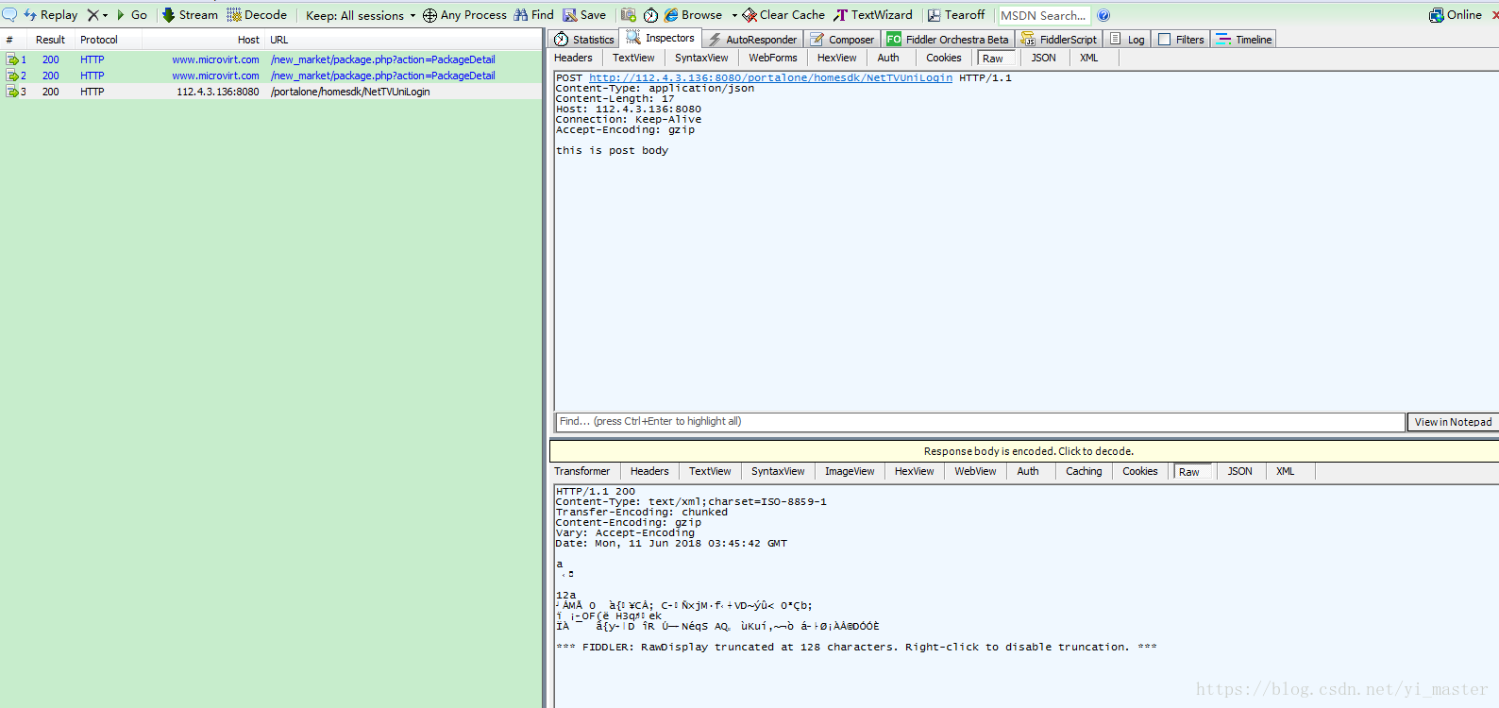The image size is (1499, 708).
Task: Toggle Stream mode in the toolbar
Action: pos(190,15)
